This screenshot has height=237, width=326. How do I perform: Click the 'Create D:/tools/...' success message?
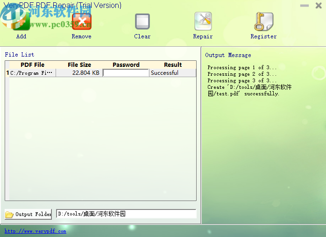tap(249, 90)
